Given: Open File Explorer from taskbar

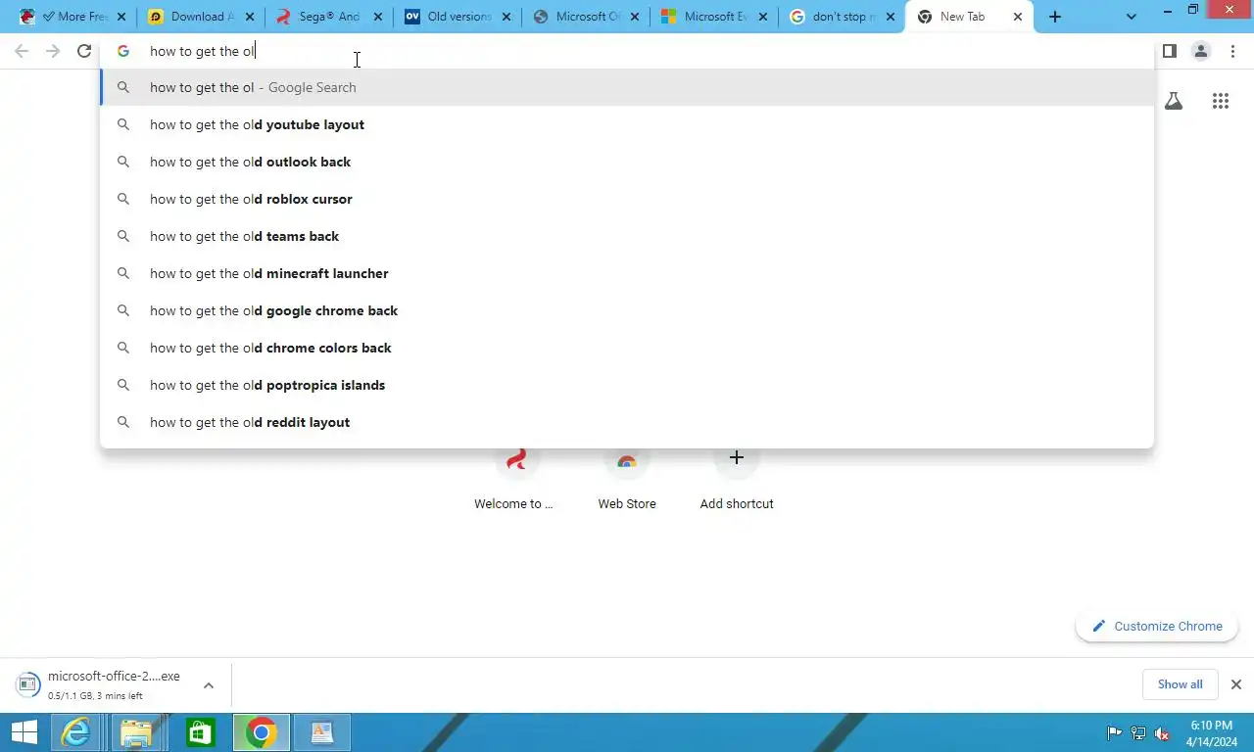Looking at the screenshot, I should (x=137, y=732).
